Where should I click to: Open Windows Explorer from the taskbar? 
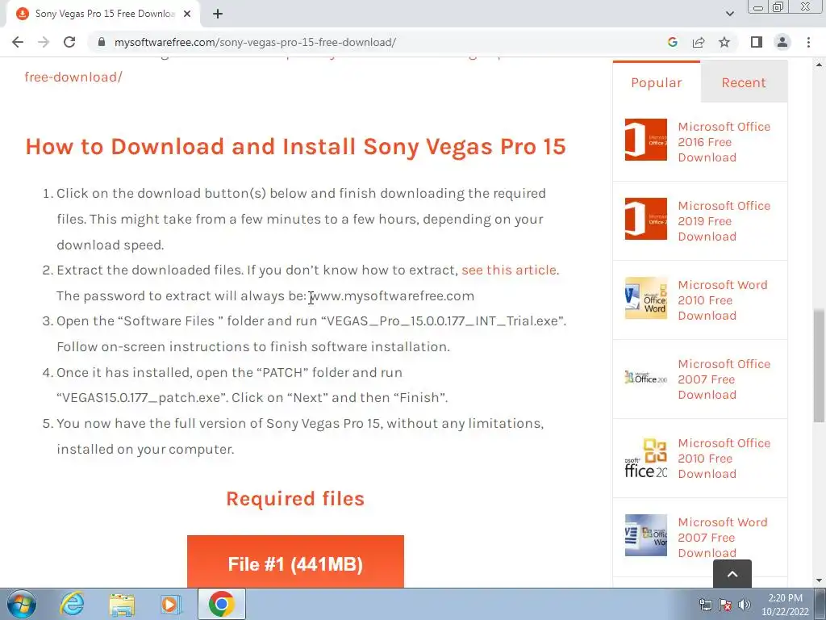click(x=122, y=604)
